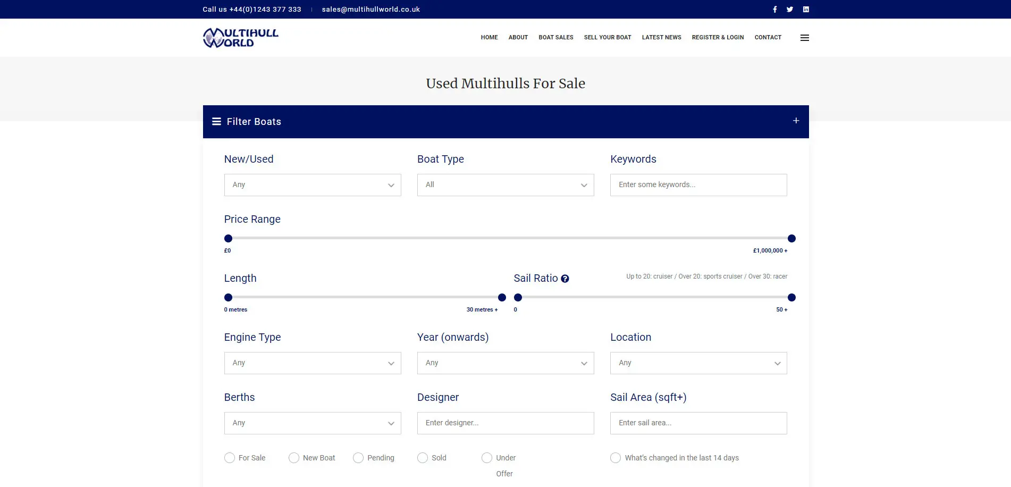Expand Filter Boats with plus icon

pos(796,121)
